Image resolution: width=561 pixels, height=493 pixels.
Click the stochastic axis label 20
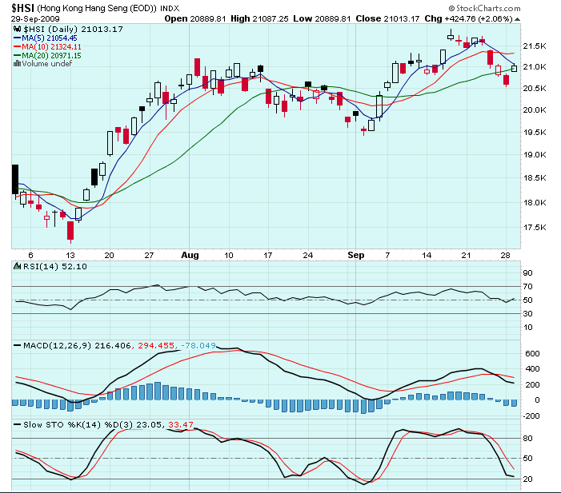coord(527,479)
